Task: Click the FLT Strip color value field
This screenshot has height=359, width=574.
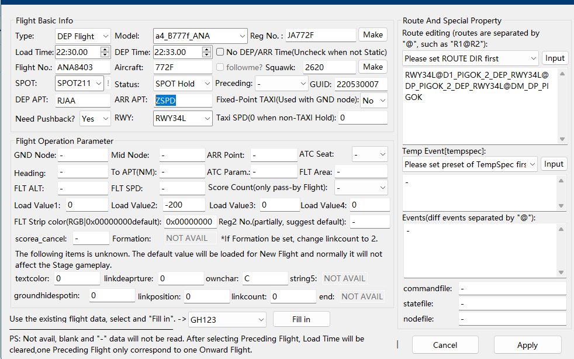Action: pyautogui.click(x=190, y=222)
